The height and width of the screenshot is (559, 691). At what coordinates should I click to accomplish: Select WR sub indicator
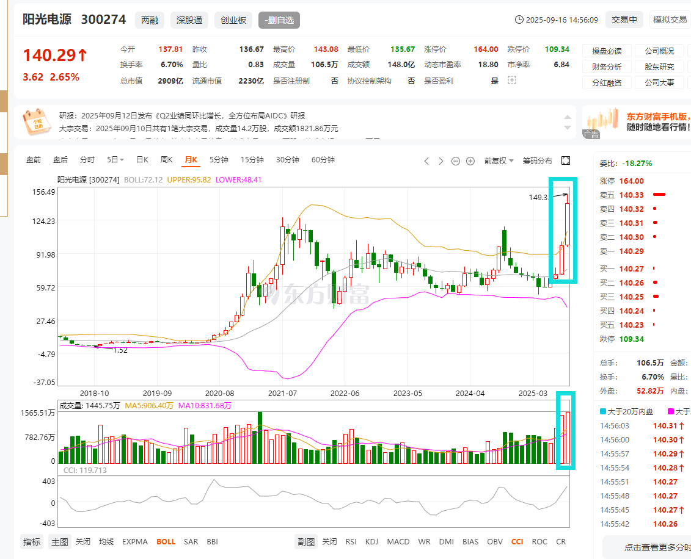[x=424, y=542]
